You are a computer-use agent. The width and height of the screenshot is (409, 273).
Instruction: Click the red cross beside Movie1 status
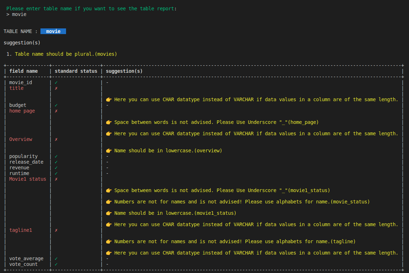click(55, 179)
